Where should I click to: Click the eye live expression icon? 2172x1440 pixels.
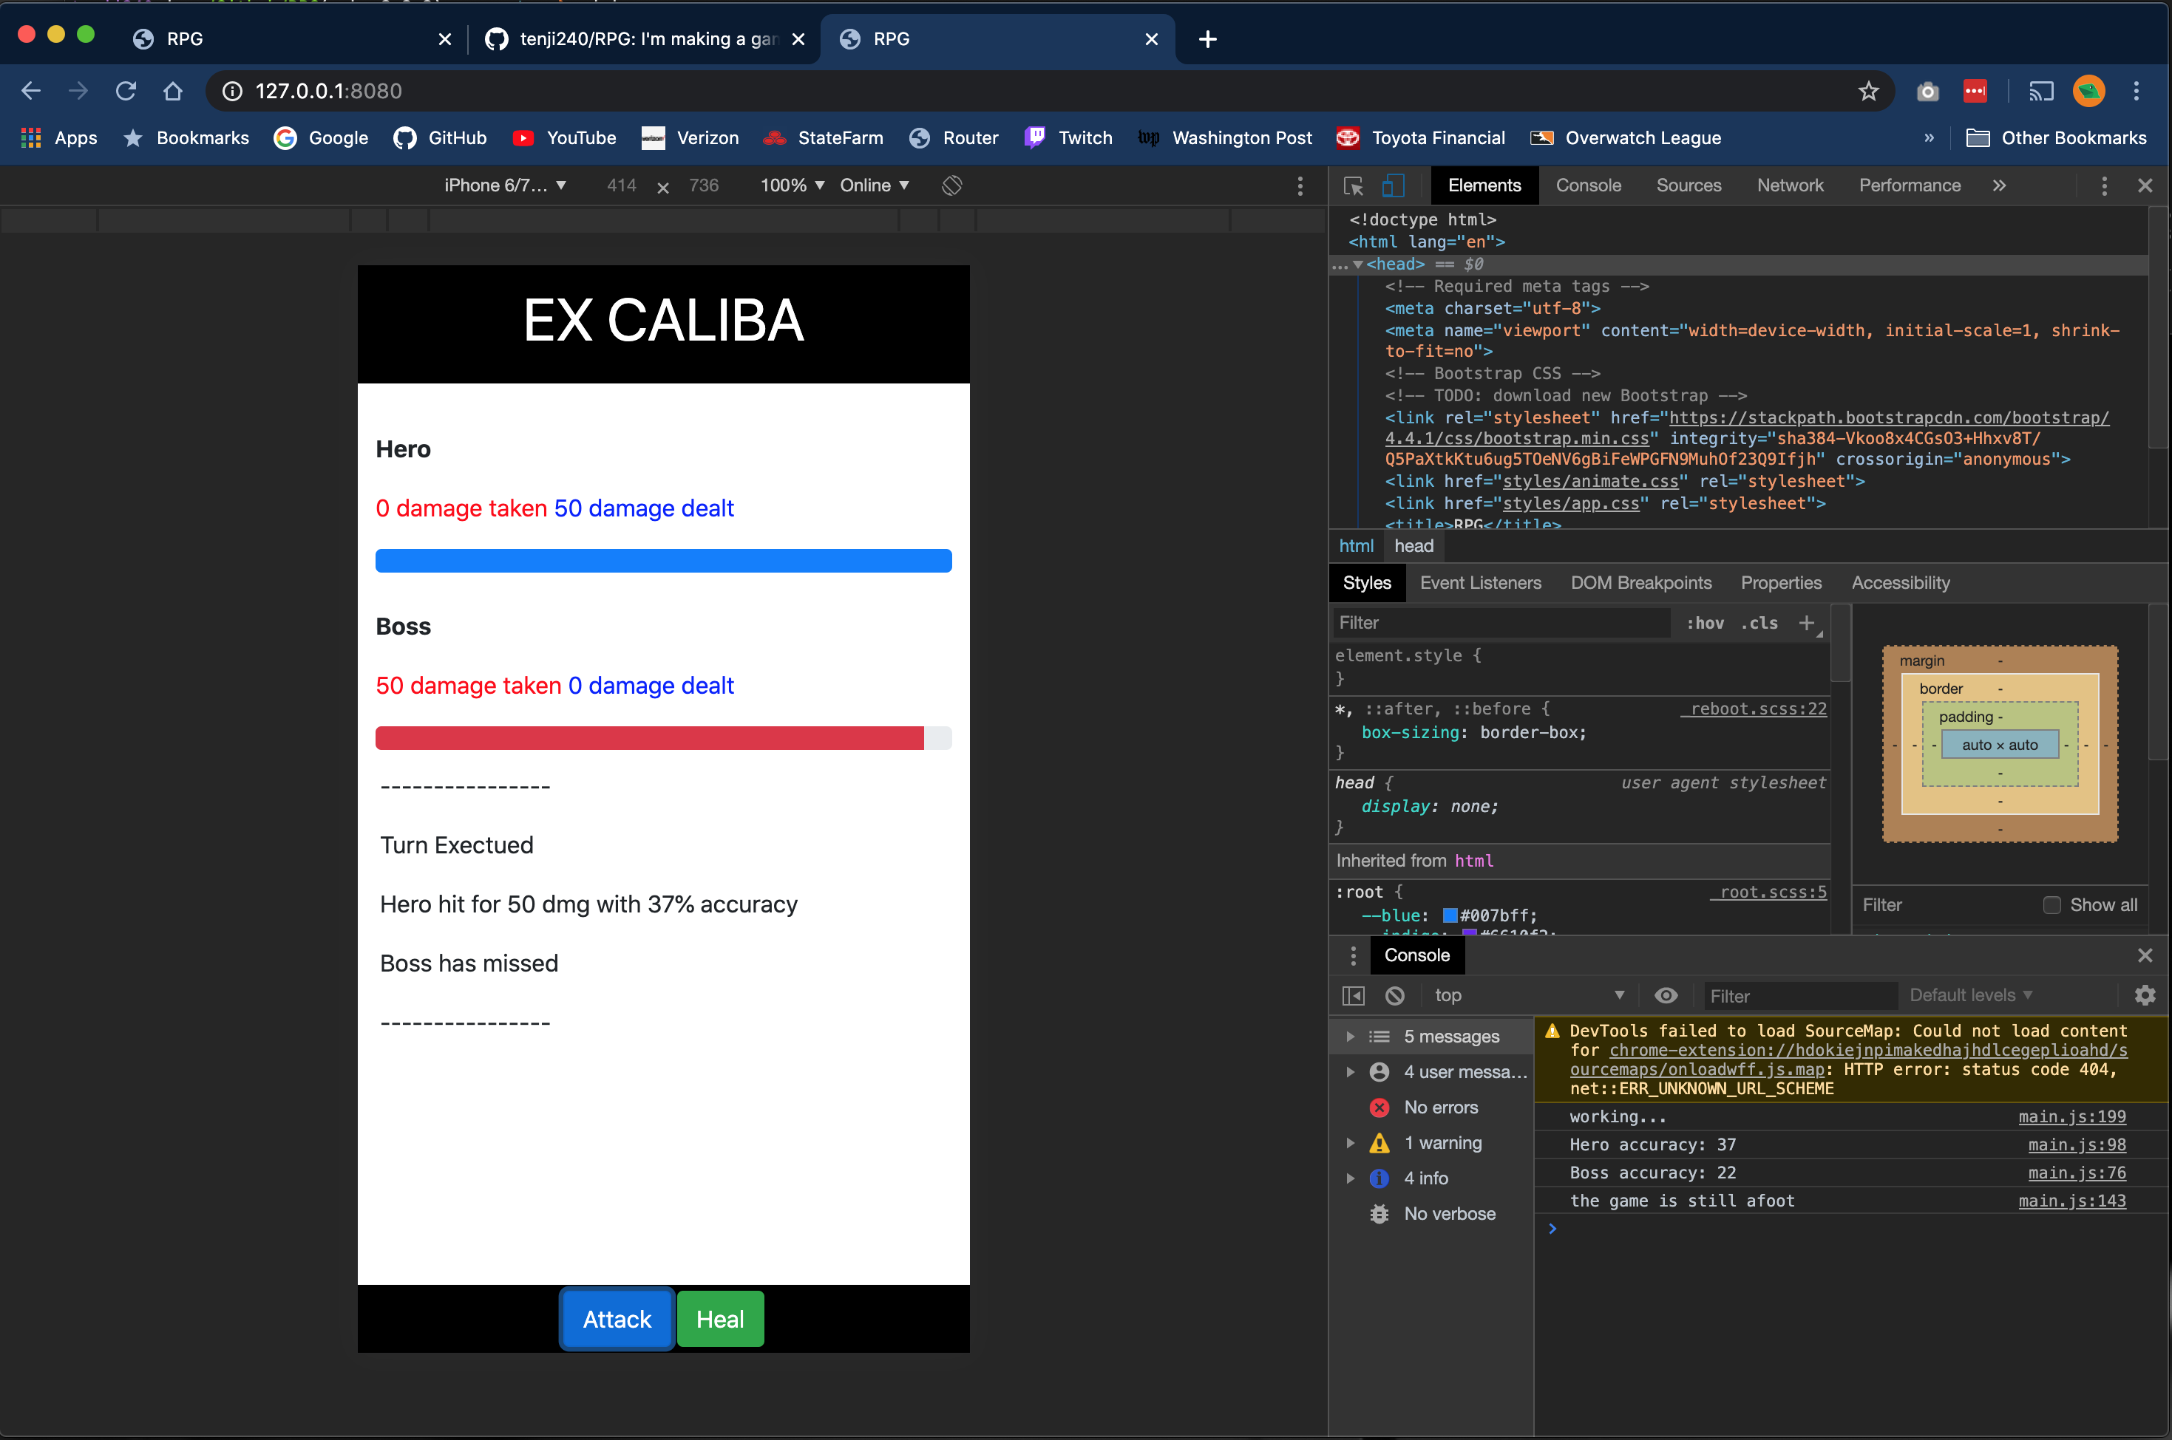[1666, 995]
